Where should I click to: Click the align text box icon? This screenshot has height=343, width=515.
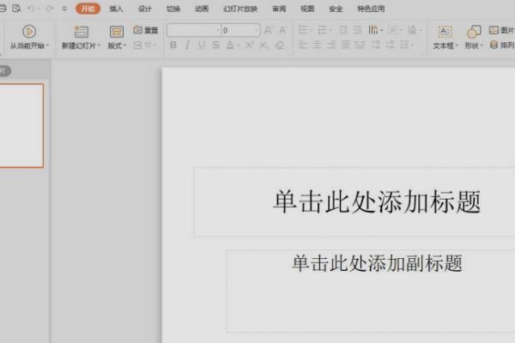tap(392, 31)
